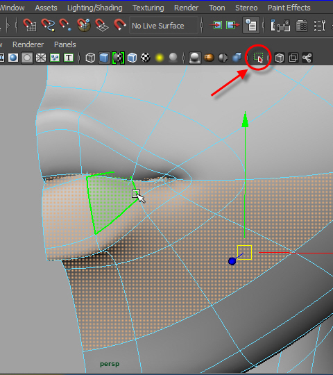Open the Lighting/Shading menu
The width and height of the screenshot is (333, 375).
coord(95,8)
